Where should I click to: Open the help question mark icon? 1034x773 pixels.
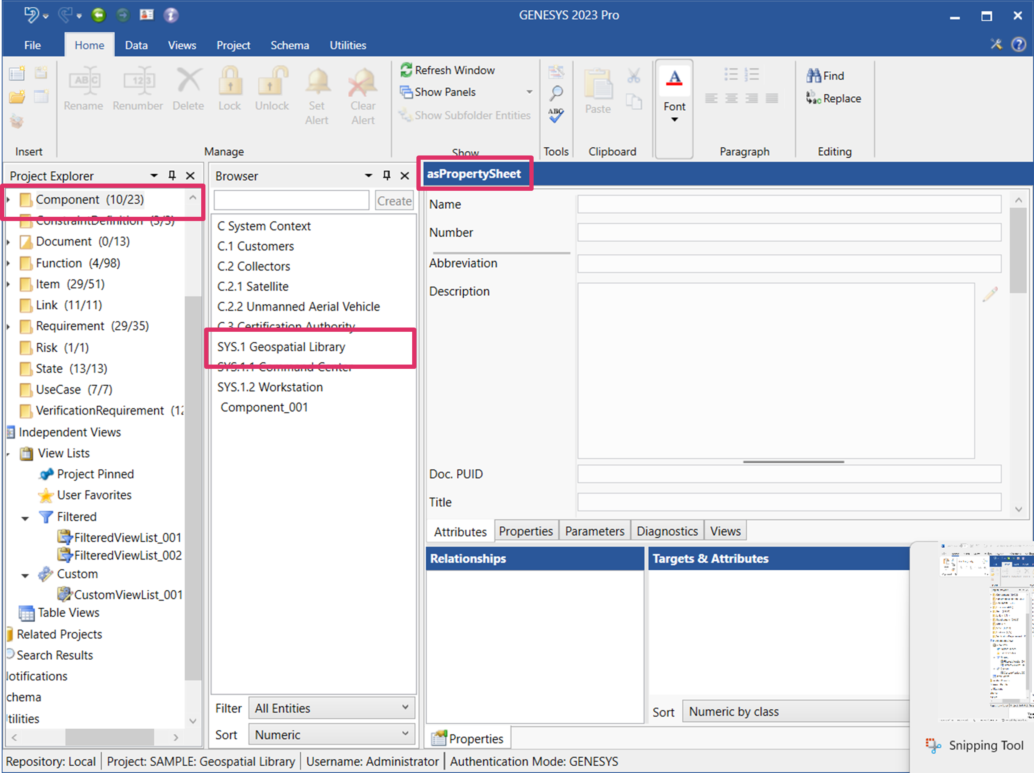click(x=1018, y=44)
